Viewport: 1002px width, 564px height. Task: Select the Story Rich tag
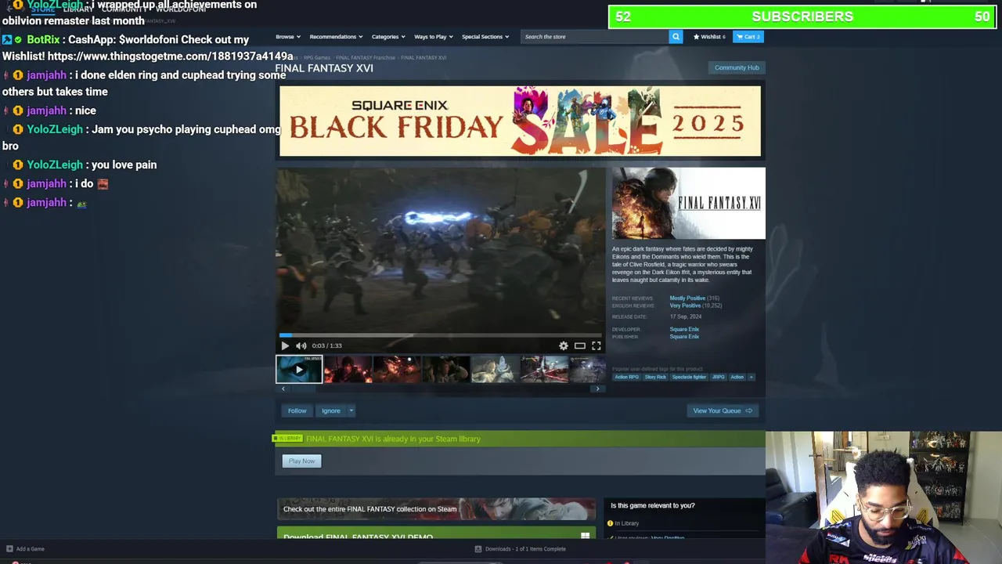[x=655, y=377]
